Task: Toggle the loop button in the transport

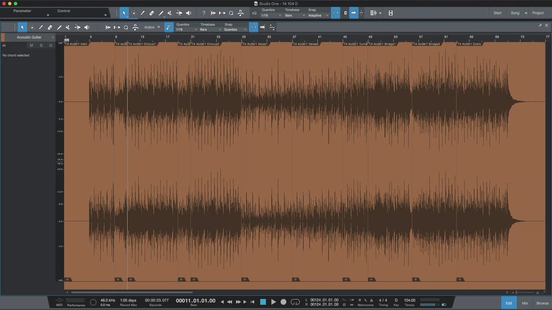Action: click(295, 302)
